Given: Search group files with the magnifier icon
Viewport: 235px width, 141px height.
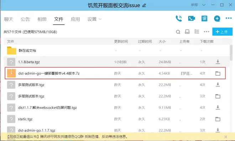Looking at the screenshot, I should pyautogui.click(x=178, y=32).
